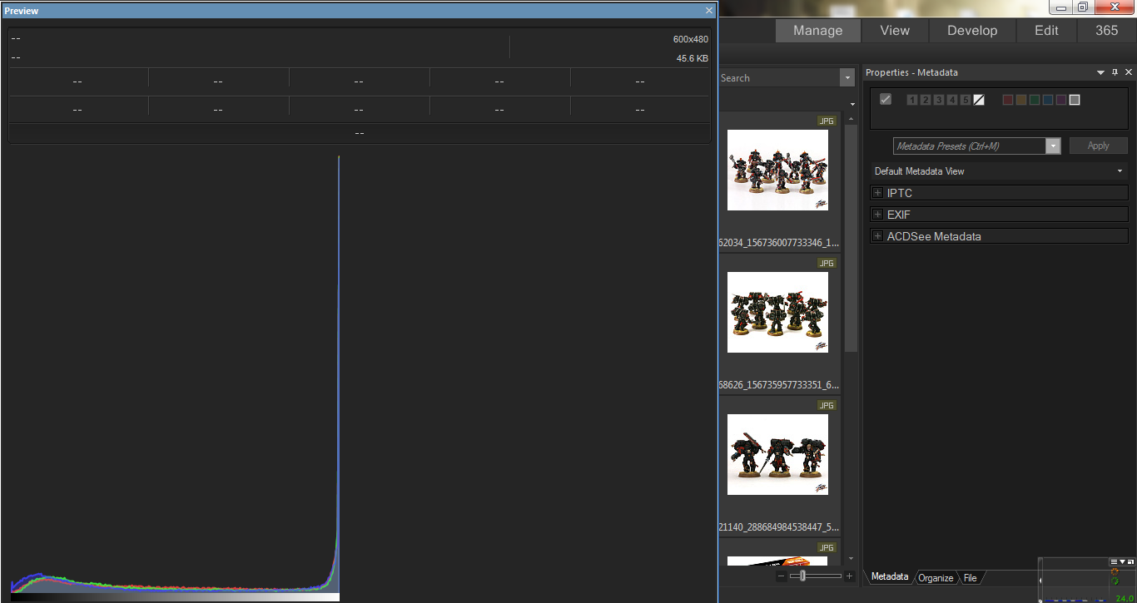Click the Search input field
This screenshot has height=603, width=1137.
tap(779, 78)
